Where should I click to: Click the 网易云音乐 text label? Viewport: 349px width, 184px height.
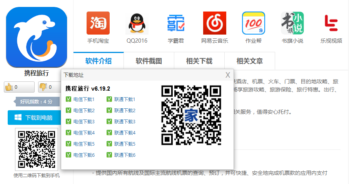[215, 41]
